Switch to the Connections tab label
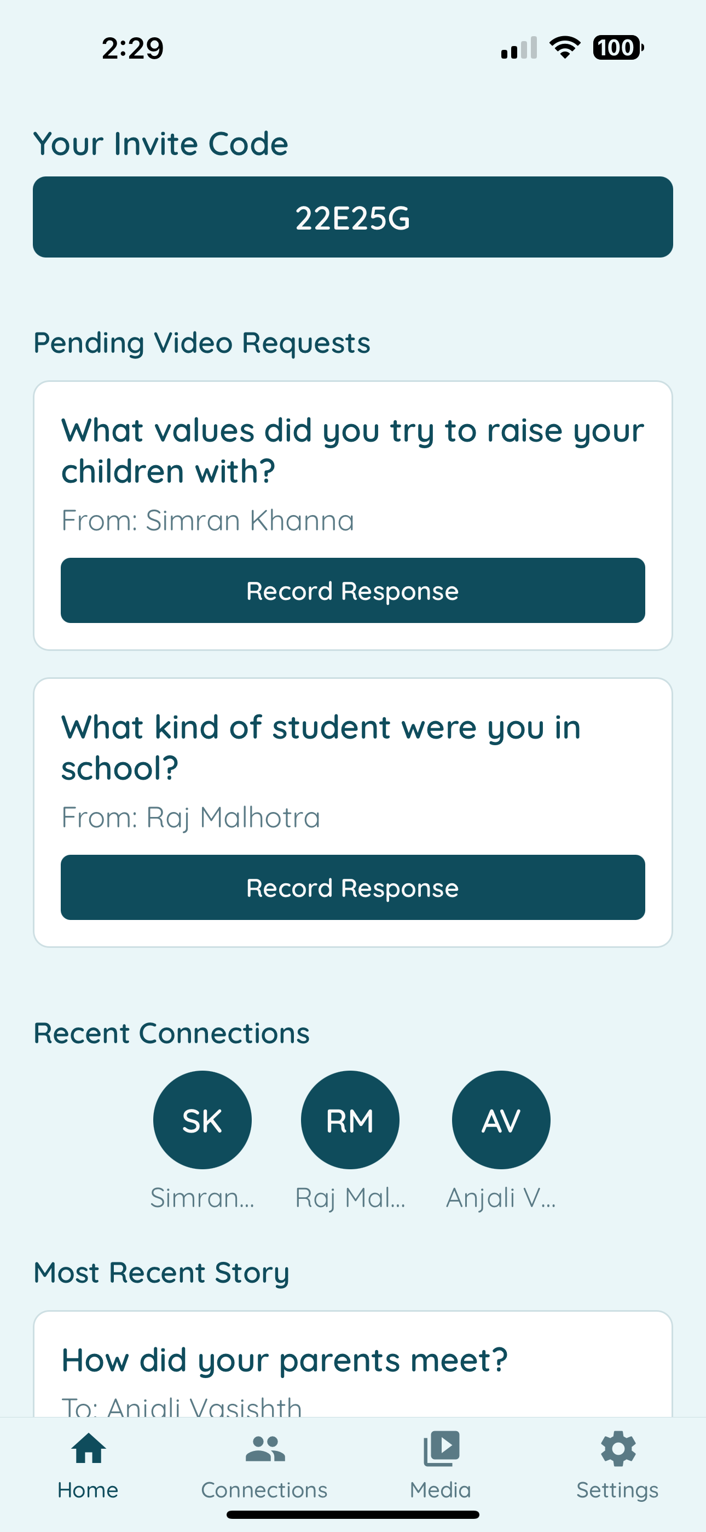 (x=264, y=1490)
